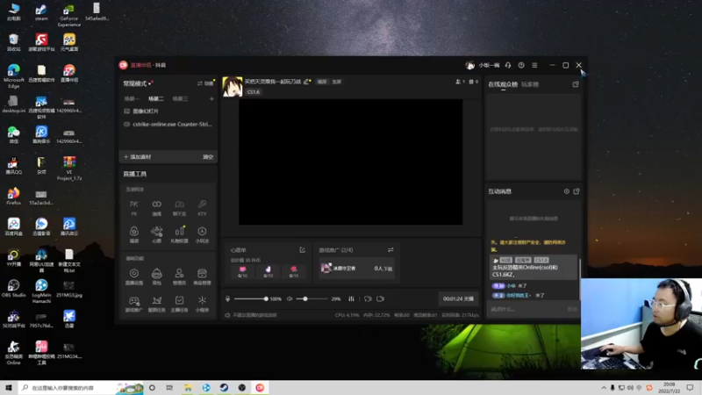Image resolution: width=702 pixels, height=395 pixels.
Task: Click the CS1.6 game tag
Action: pyautogui.click(x=253, y=92)
